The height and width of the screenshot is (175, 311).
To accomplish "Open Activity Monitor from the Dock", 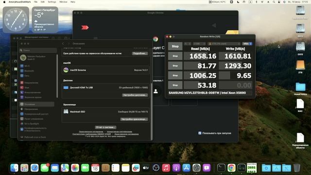I will pos(242,168).
